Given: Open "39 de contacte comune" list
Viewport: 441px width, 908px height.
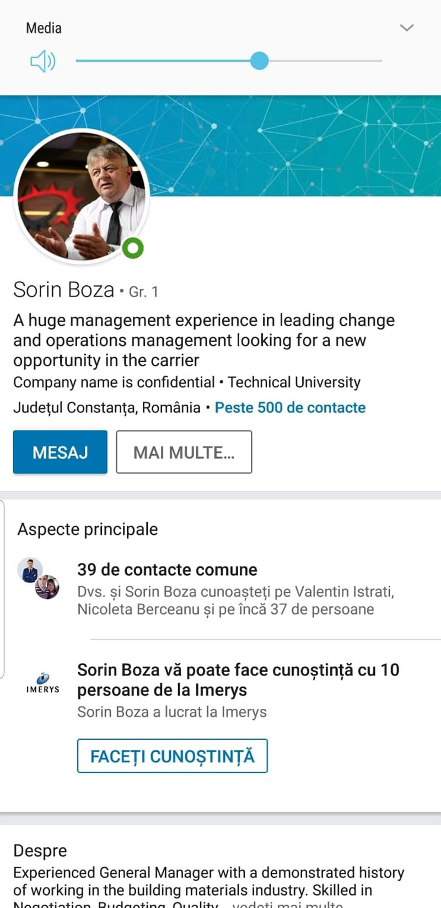Looking at the screenshot, I should (x=167, y=570).
